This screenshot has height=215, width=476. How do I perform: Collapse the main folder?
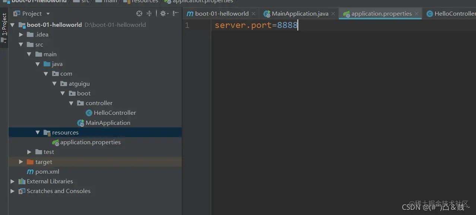click(29, 54)
